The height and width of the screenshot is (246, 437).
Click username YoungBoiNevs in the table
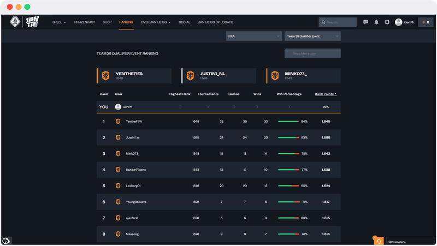[136, 202]
